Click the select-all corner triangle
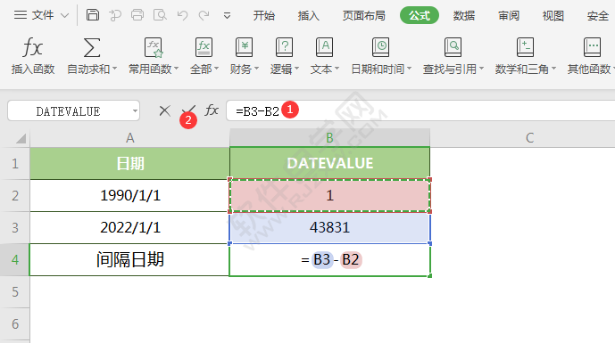 coord(21,139)
